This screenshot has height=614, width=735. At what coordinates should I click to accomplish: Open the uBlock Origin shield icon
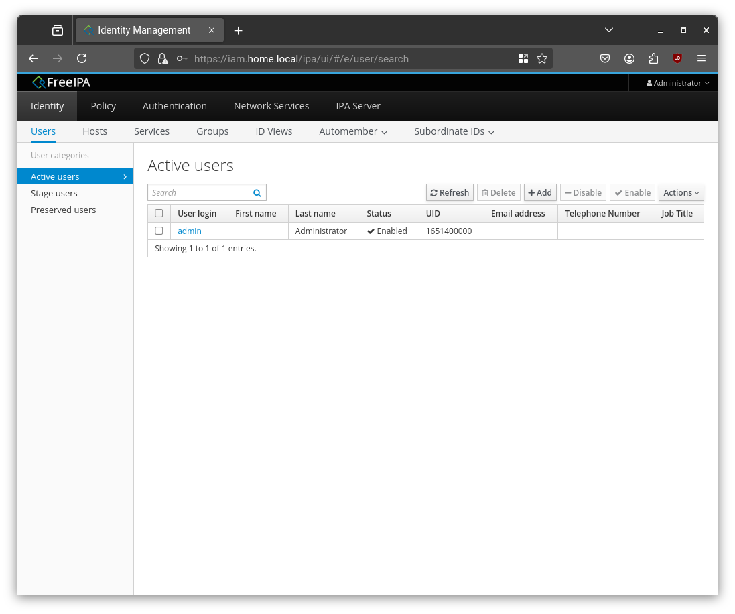pyautogui.click(x=677, y=58)
